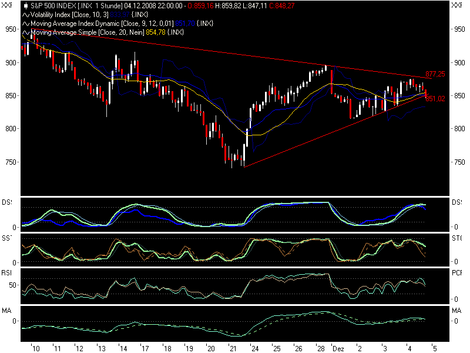470x353 pixels.
Task: Click the SS' stochastic panel label on the left
Action: [x=7, y=238]
